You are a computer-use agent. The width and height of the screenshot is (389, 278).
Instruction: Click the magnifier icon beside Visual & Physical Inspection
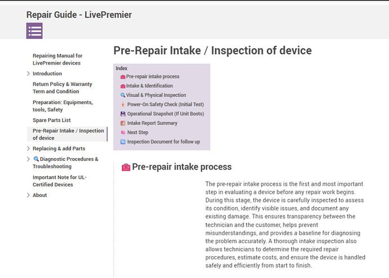123,96
